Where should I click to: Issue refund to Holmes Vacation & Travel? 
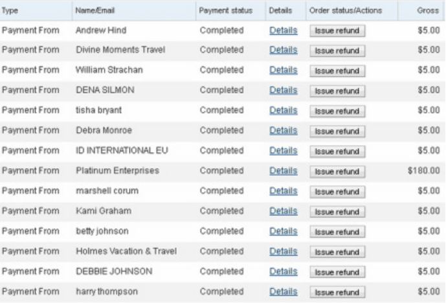tap(337, 252)
